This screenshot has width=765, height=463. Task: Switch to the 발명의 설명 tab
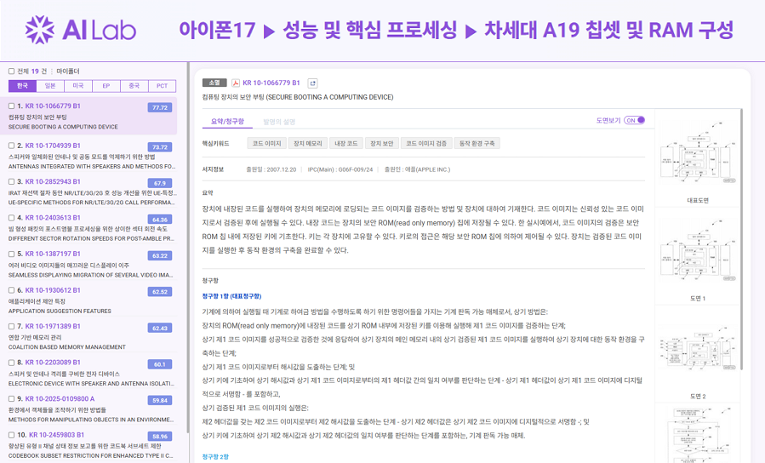279,122
